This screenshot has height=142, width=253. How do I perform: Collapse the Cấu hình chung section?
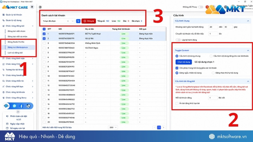[248, 21]
